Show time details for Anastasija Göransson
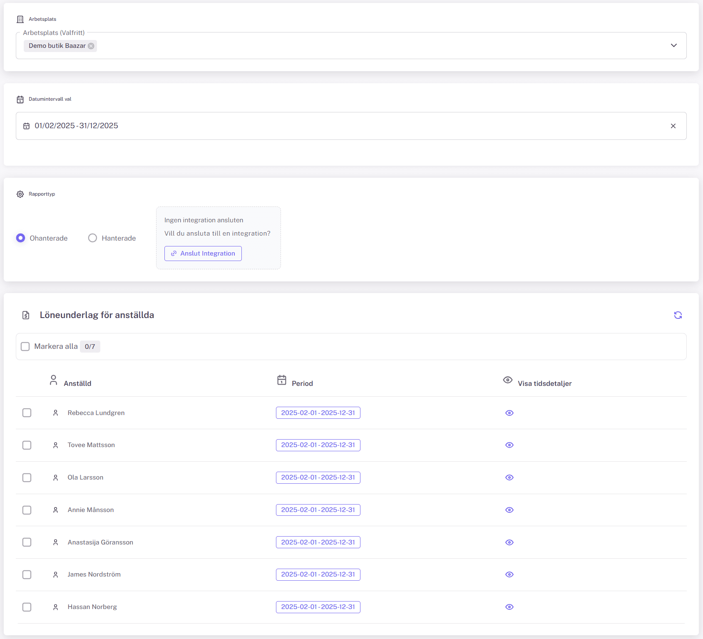The height and width of the screenshot is (639, 703). [509, 542]
